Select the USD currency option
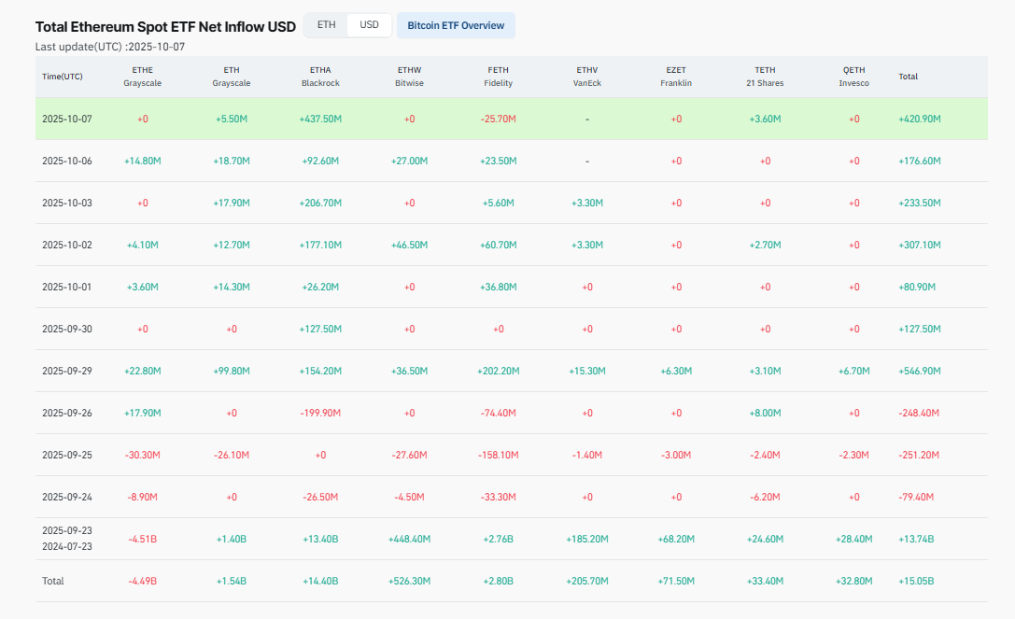 (x=367, y=25)
